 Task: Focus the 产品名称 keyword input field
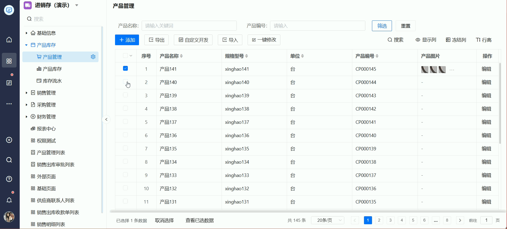pos(189,26)
